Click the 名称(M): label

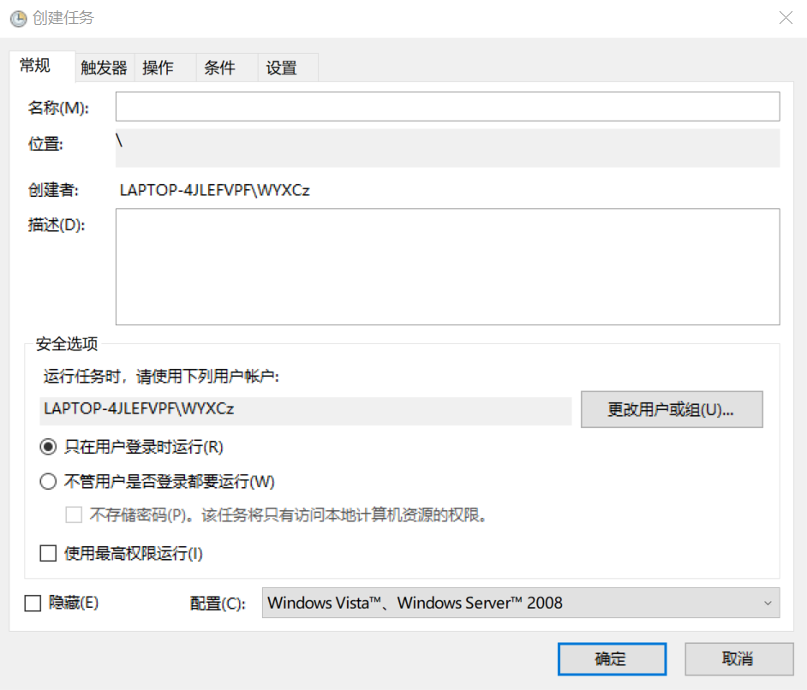pyautogui.click(x=58, y=108)
